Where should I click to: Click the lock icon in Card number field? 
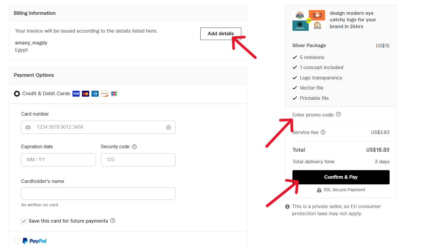(x=169, y=127)
